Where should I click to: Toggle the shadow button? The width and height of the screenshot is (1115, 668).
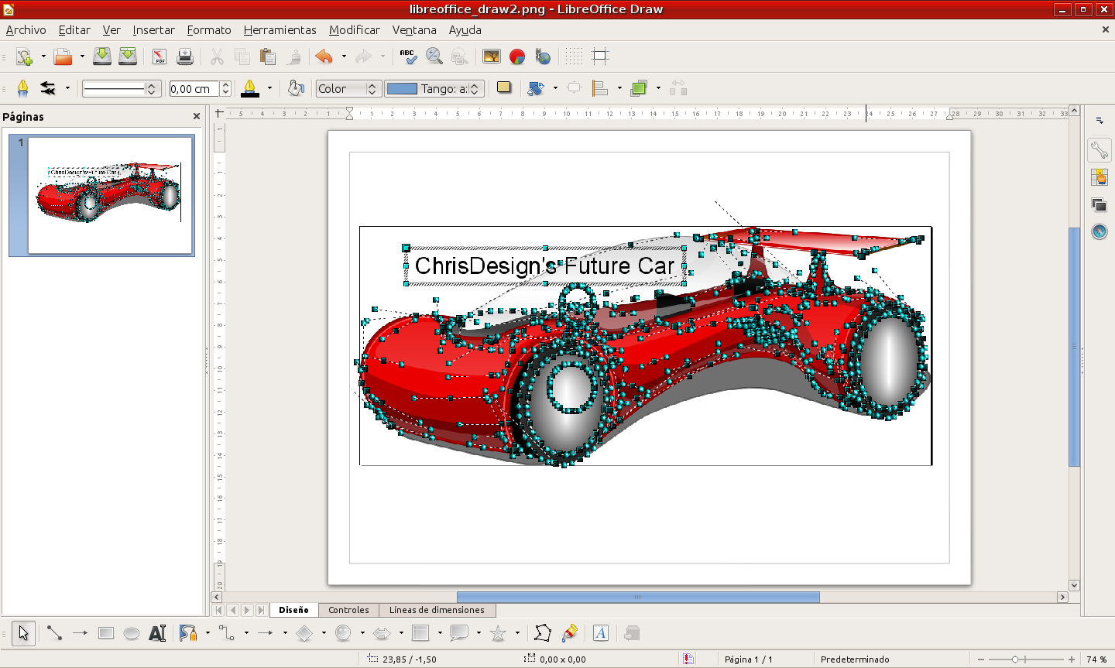(x=504, y=88)
